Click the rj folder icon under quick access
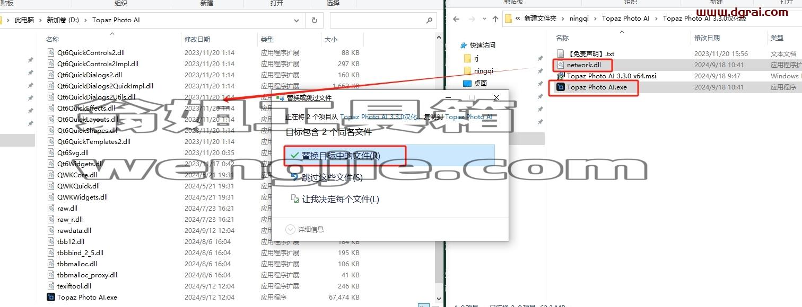This screenshot has height=307, width=802. tap(467, 58)
